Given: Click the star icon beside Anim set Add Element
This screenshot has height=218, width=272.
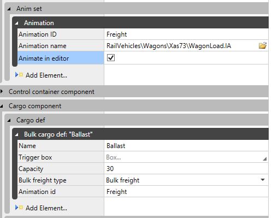Looking at the screenshot, I should [21, 75].
